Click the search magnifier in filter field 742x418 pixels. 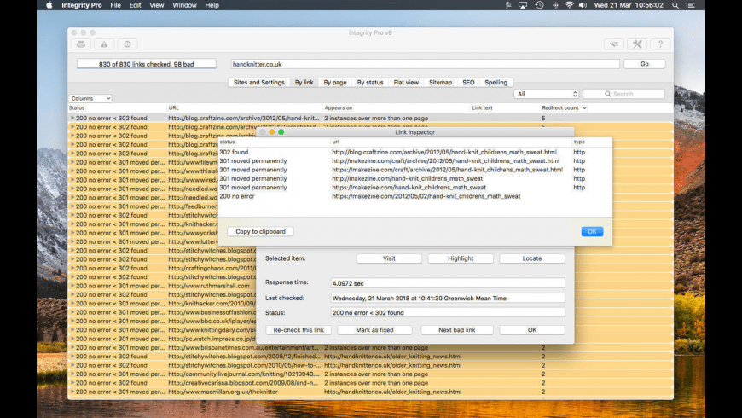pyautogui.click(x=607, y=94)
